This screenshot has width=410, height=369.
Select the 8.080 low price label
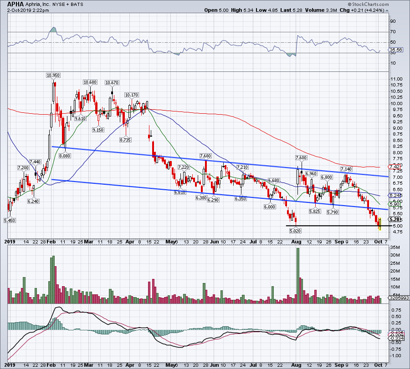click(x=65, y=156)
